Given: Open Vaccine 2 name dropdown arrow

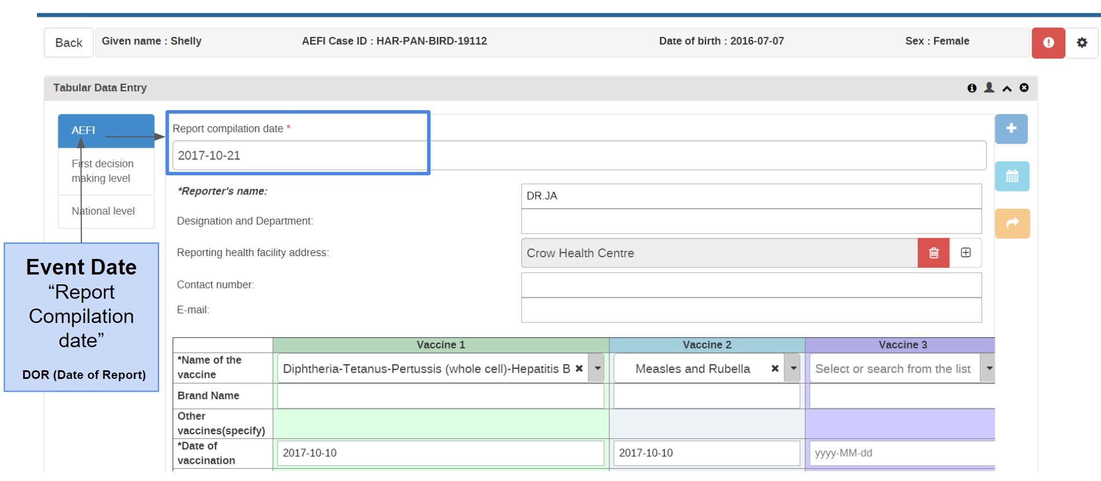Looking at the screenshot, I should coord(793,369).
